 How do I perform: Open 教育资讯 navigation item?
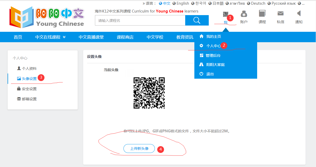click(185, 37)
